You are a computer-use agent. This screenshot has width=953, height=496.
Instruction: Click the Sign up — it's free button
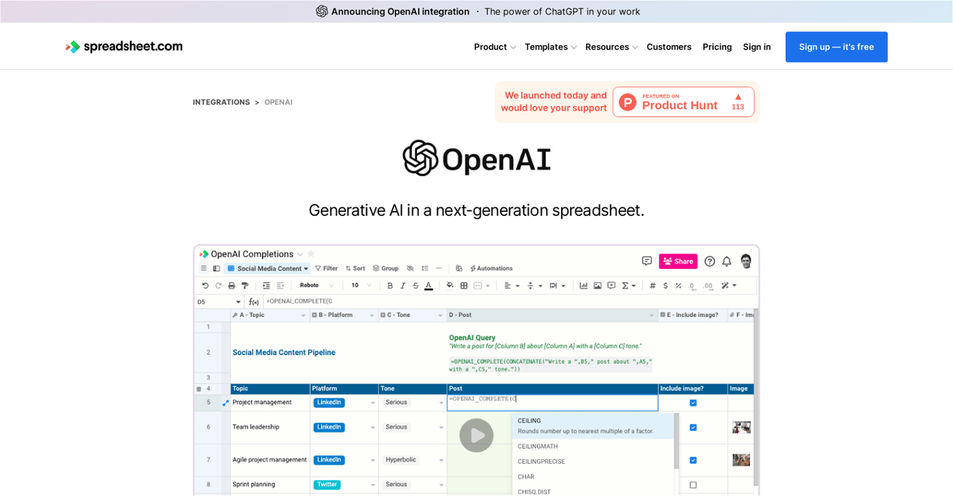836,47
